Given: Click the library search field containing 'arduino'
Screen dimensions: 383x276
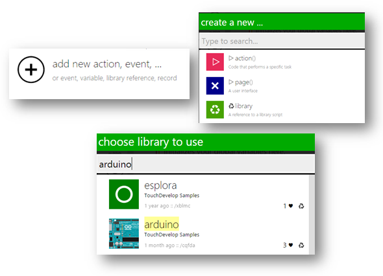Looking at the screenshot, I should [206, 164].
